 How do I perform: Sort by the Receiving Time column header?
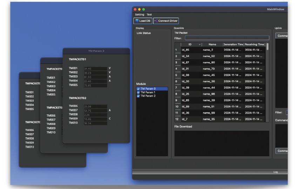pyautogui.click(x=254, y=44)
